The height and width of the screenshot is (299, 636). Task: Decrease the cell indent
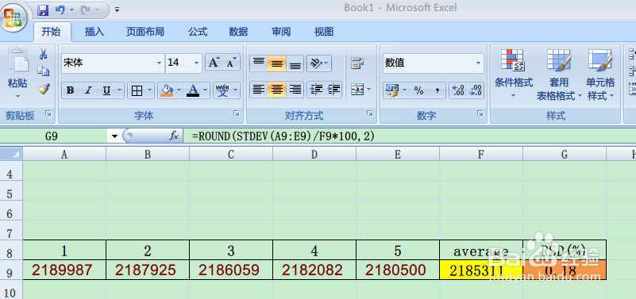tap(315, 90)
